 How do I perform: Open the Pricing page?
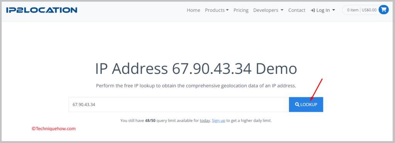coord(241,10)
